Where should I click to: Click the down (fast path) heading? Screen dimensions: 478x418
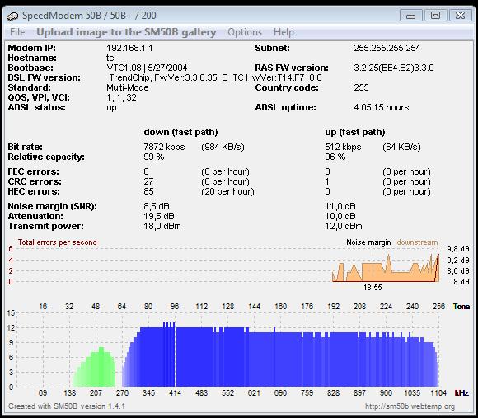click(180, 132)
